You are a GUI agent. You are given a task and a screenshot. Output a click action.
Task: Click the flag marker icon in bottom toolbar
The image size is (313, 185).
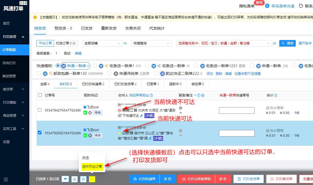tap(65, 179)
